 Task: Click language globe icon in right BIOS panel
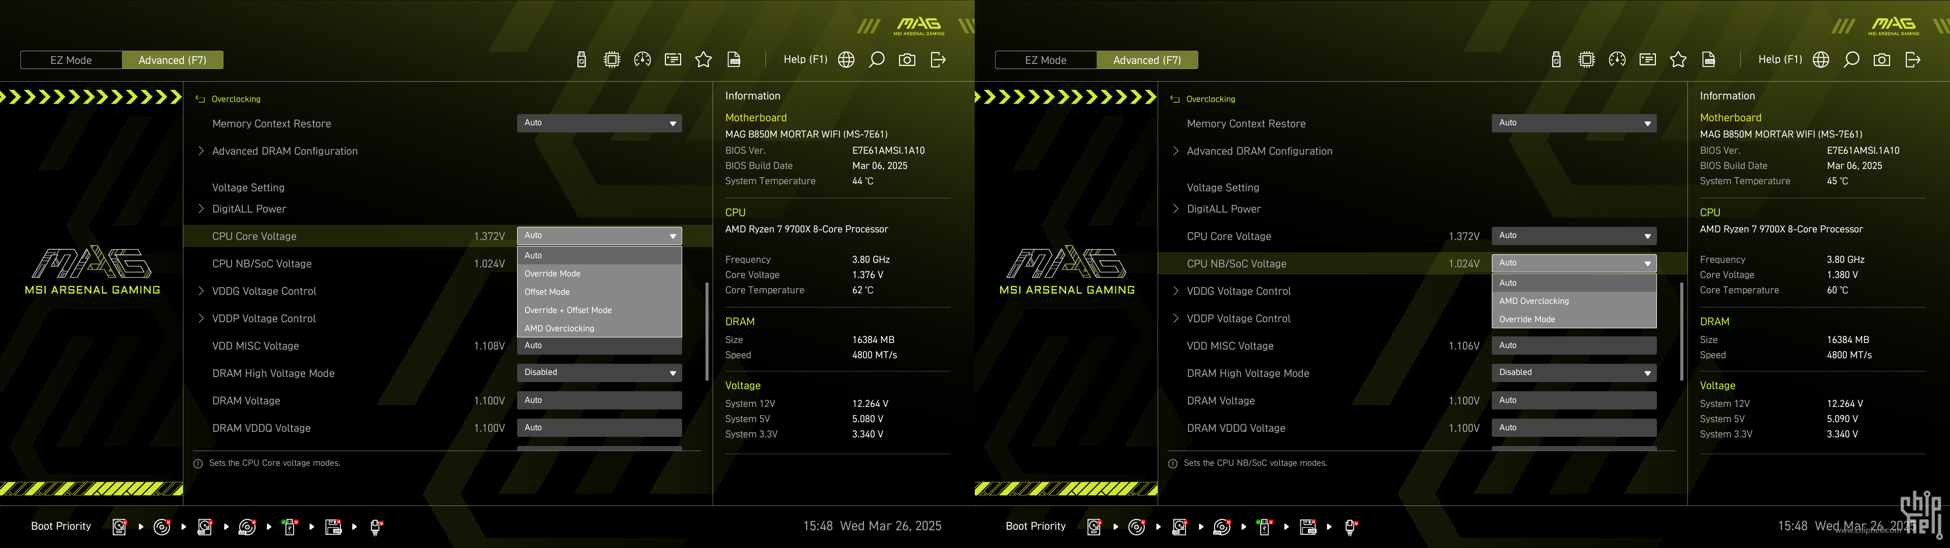1821,60
